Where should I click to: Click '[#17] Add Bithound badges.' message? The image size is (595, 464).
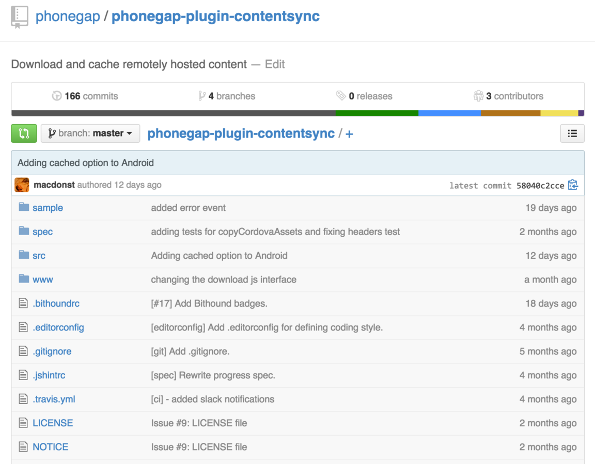coord(209,303)
